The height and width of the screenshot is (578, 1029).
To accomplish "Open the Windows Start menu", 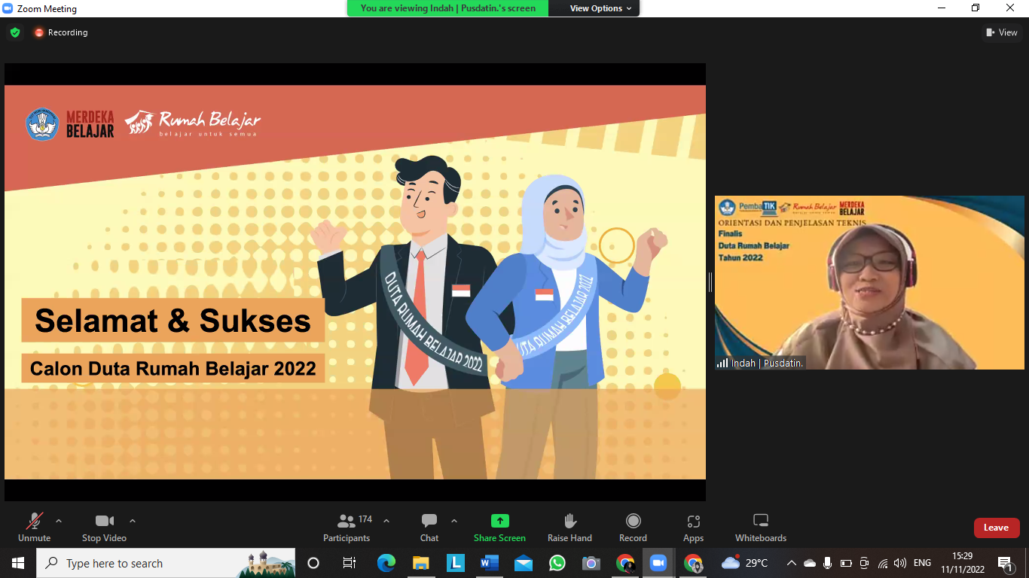I will click(18, 563).
